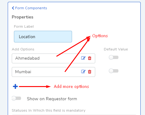The height and width of the screenshot is (115, 145).
Task: Click the edit icon for Mumbai option
Action: click(x=83, y=72)
